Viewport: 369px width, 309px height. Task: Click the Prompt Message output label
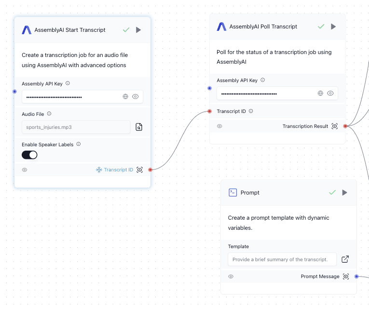coord(320,276)
